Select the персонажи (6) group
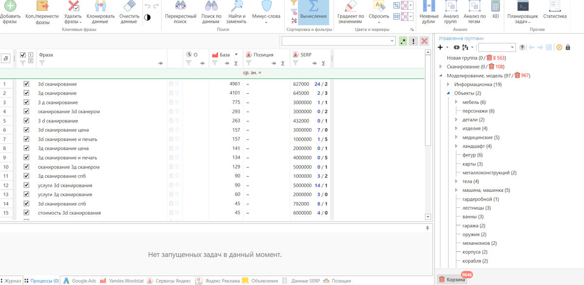Screen dimensions: 584x285 (x=478, y=111)
